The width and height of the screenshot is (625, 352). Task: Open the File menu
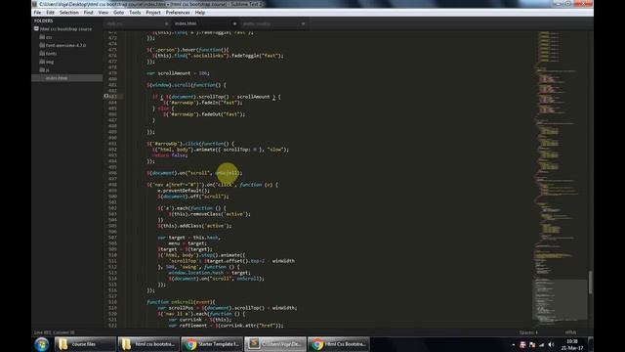37,13
